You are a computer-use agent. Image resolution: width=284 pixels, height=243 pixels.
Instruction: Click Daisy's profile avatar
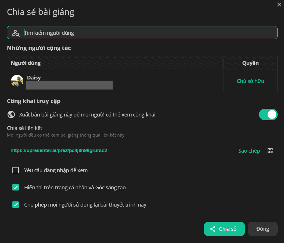click(17, 81)
